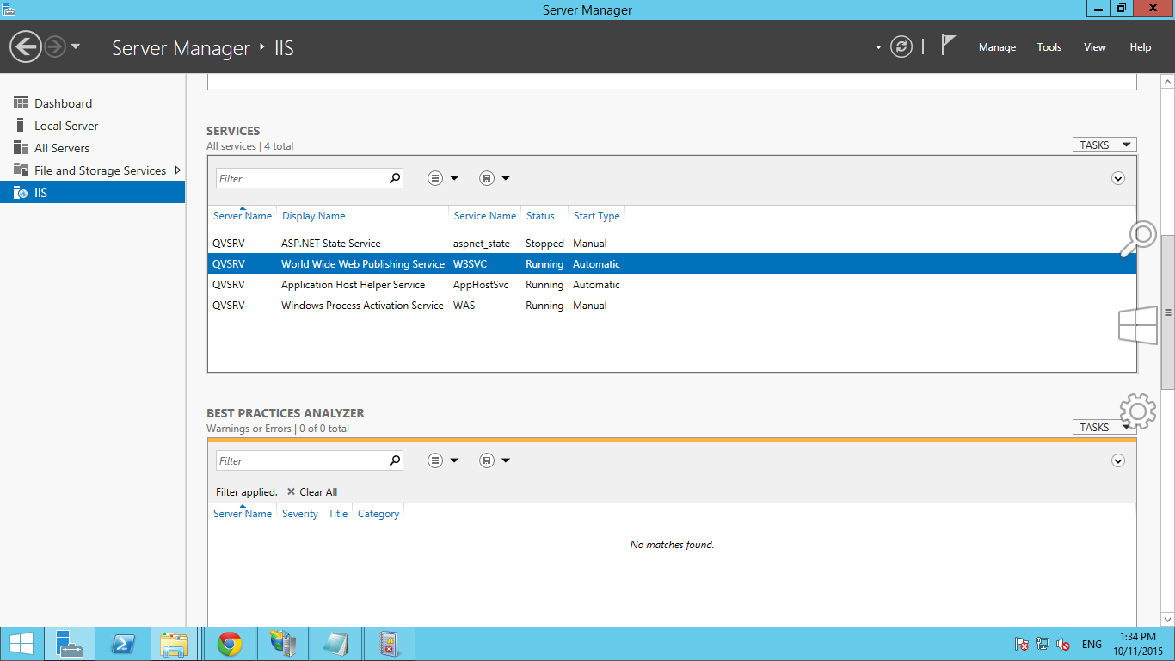The width and height of the screenshot is (1175, 661).
Task: Click the Dashboard icon
Action: coord(21,103)
